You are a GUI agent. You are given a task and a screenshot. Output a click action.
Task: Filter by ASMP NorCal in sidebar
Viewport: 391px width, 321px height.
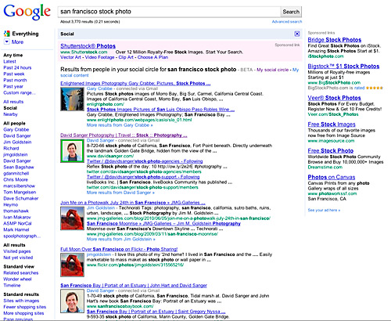pos(17,223)
